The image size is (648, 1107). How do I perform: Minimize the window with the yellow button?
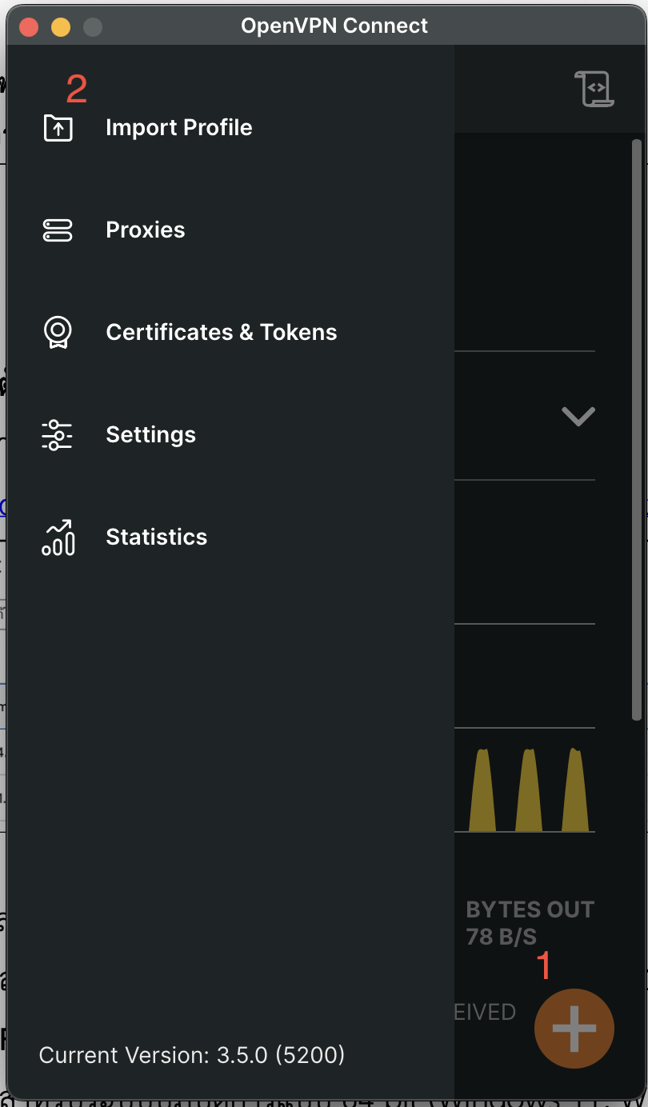[61, 27]
